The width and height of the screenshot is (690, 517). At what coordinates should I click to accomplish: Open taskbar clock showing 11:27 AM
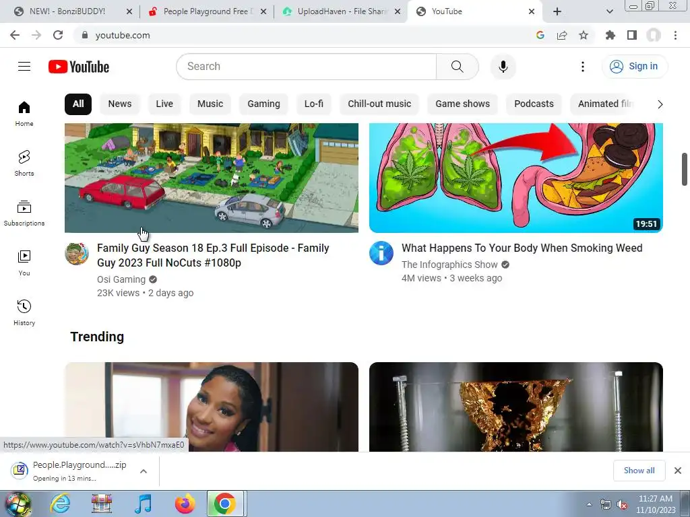click(655, 504)
